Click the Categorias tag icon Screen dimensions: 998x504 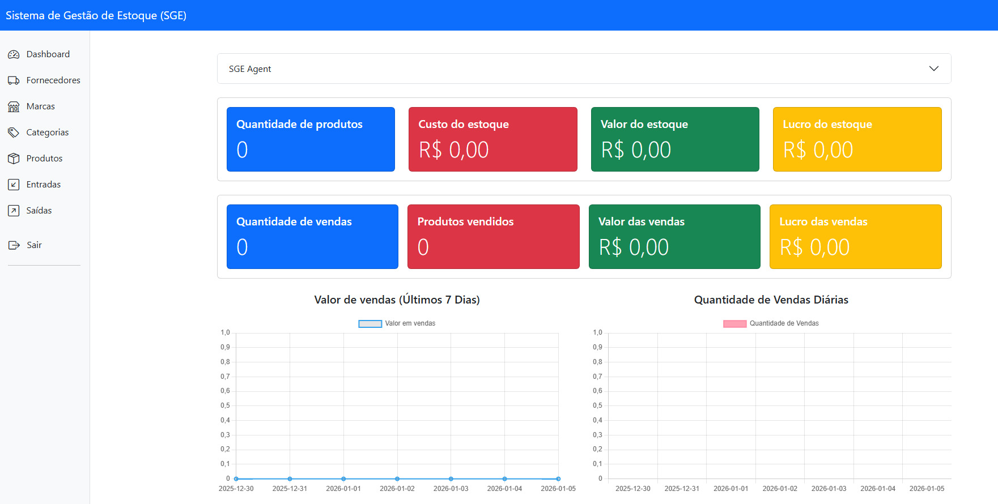coord(14,133)
